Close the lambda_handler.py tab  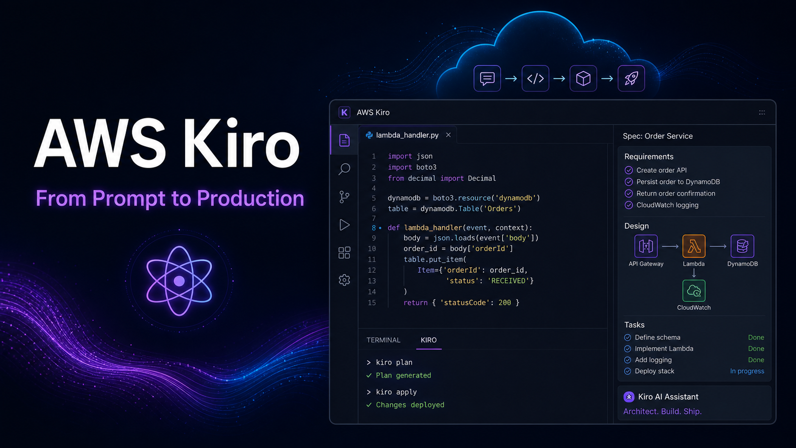coord(448,135)
